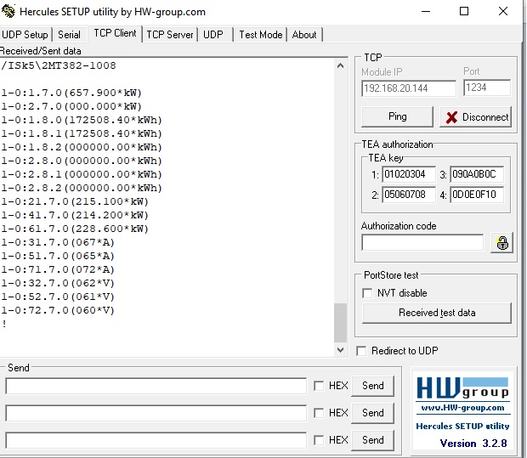Click the Module IP field 192.168.20.144
The width and height of the screenshot is (527, 458).
coord(409,88)
